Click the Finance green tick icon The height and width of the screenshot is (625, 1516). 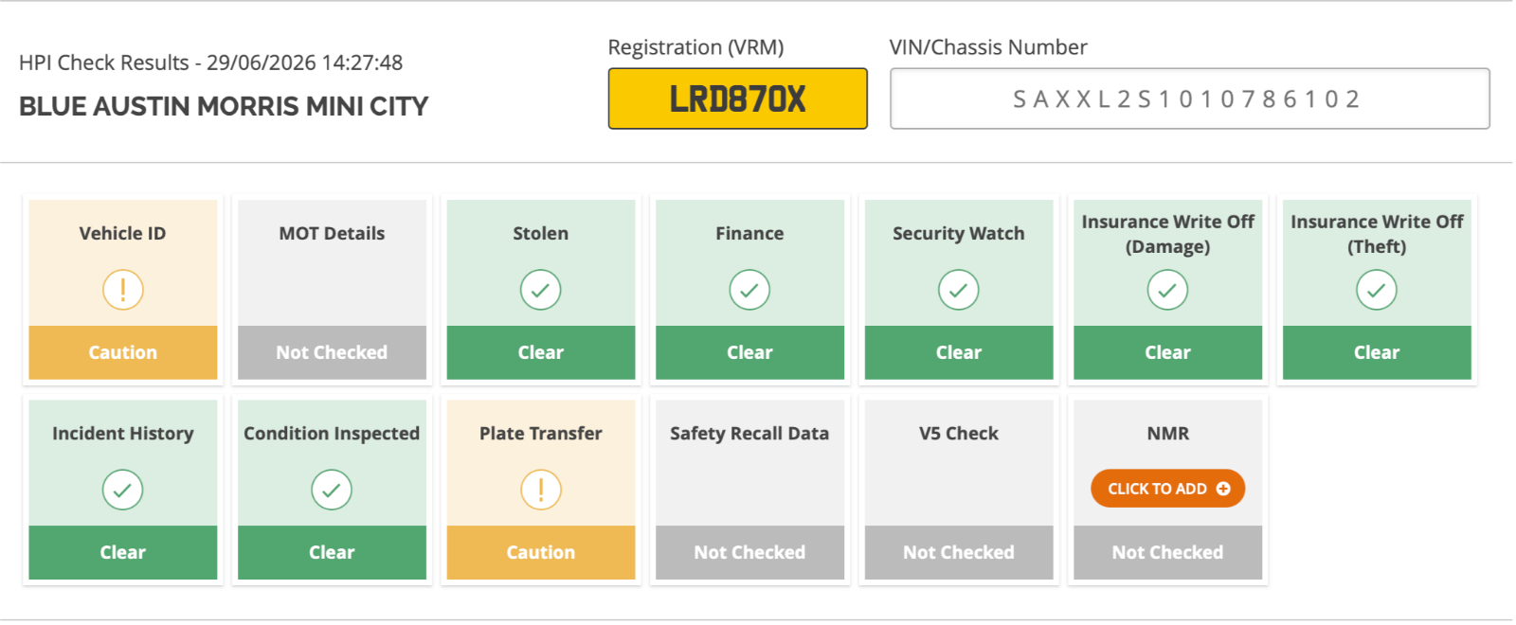pyautogui.click(x=749, y=290)
